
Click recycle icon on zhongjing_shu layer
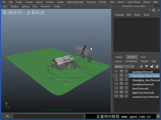[x=121, y=80]
